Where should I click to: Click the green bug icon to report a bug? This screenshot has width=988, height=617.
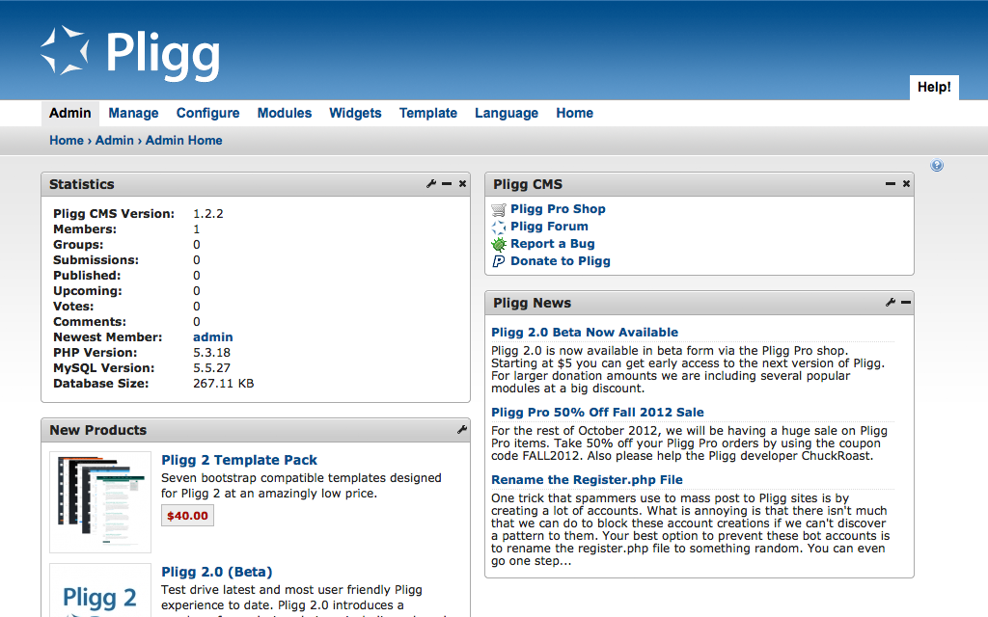pos(498,244)
